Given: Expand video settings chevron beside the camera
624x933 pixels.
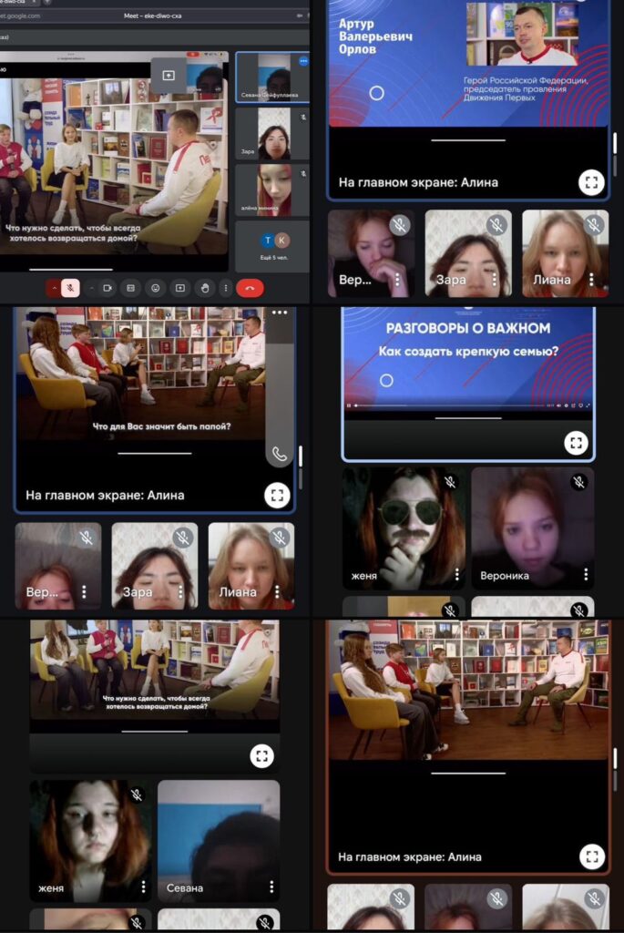Looking at the screenshot, I should [x=91, y=288].
